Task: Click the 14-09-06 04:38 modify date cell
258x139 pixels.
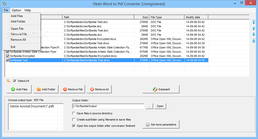Action: pyautogui.click(x=195, y=47)
